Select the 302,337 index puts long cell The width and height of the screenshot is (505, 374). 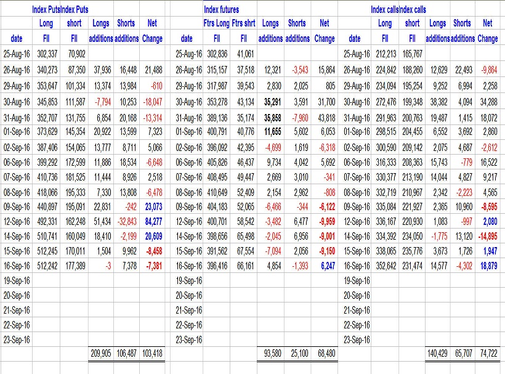point(45,54)
